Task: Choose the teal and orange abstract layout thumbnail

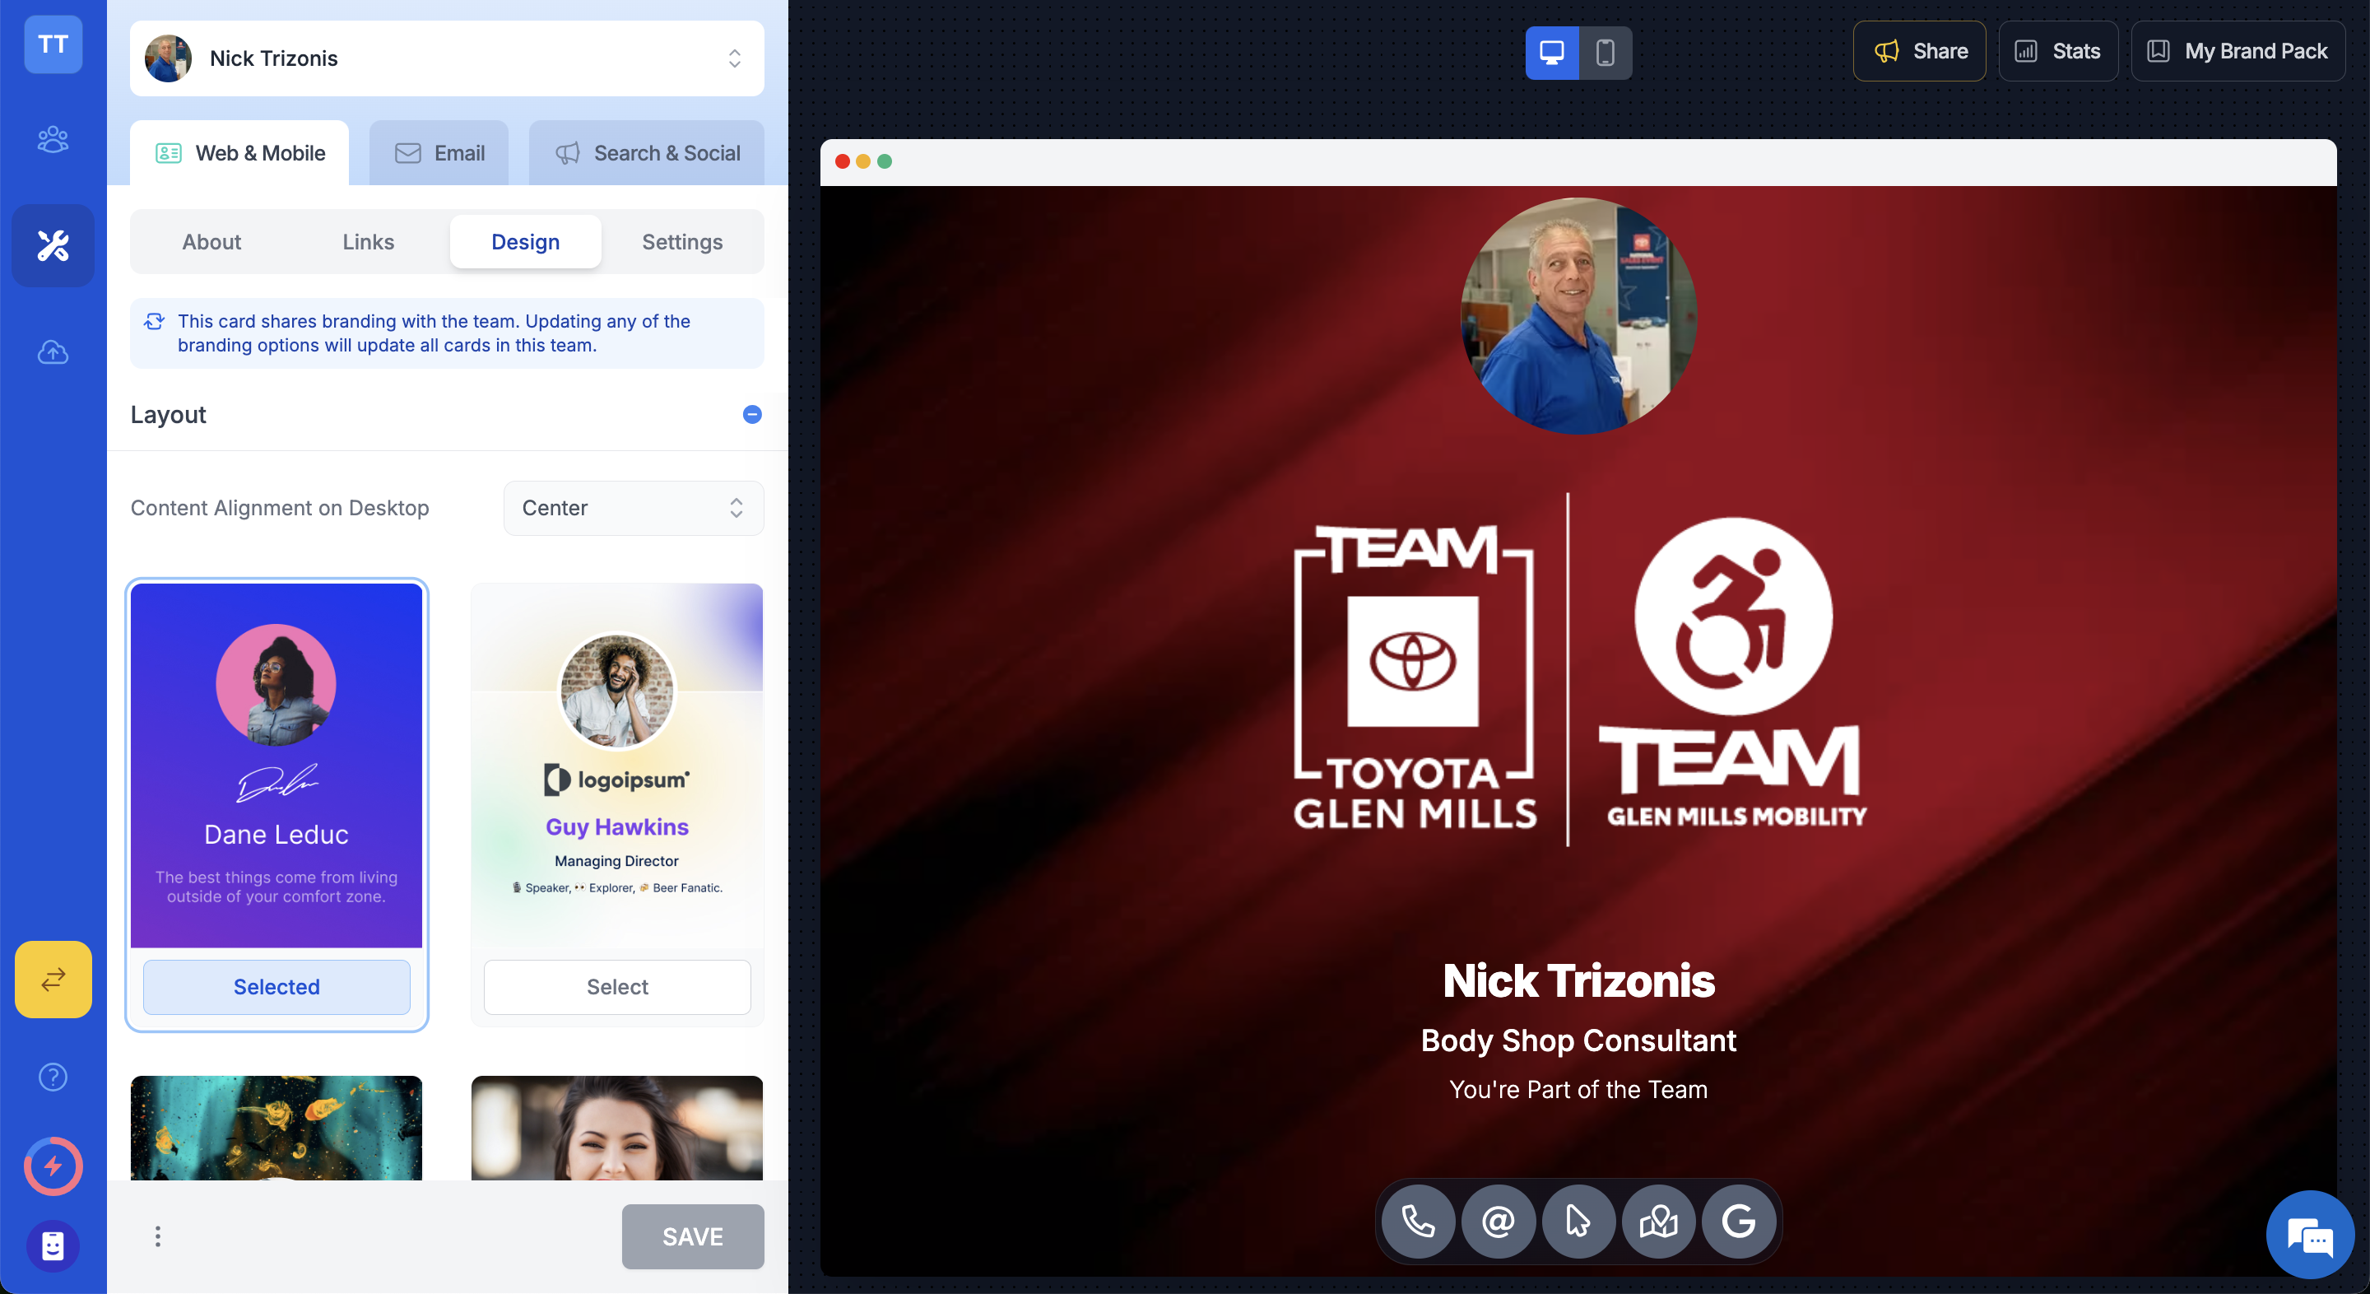Action: pyautogui.click(x=276, y=1128)
